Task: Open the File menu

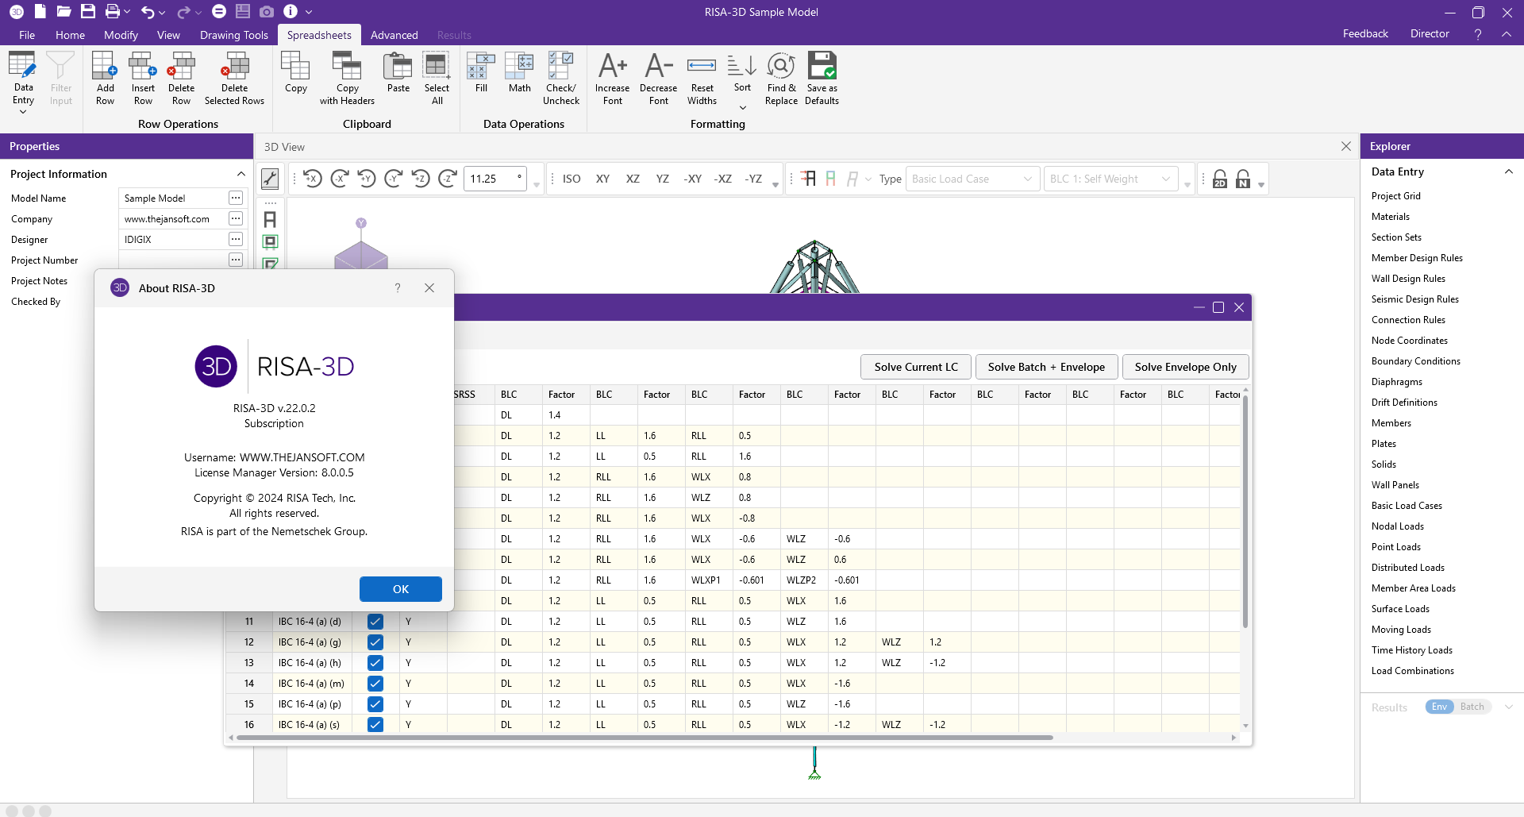Action: click(x=27, y=35)
